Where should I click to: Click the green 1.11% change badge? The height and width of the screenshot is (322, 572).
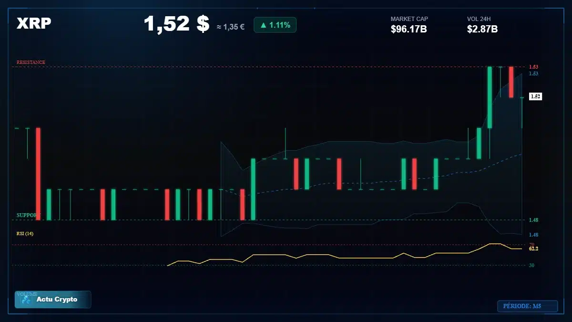[275, 25]
